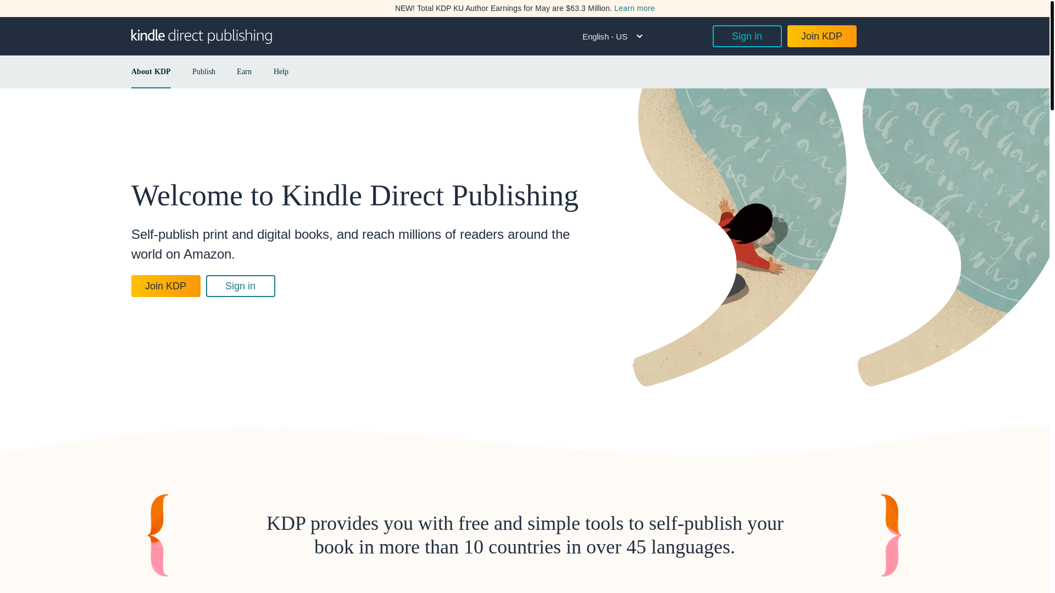Click the yellow Join KDP header button
Image resolution: width=1055 pixels, height=593 pixels.
point(821,36)
